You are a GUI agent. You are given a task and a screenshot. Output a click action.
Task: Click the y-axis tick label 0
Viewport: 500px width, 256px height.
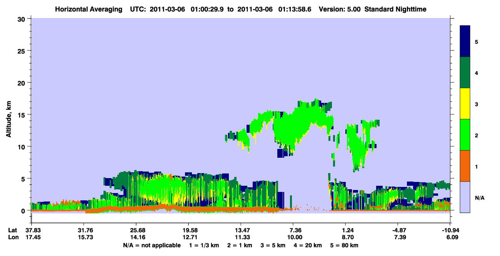[24, 211]
